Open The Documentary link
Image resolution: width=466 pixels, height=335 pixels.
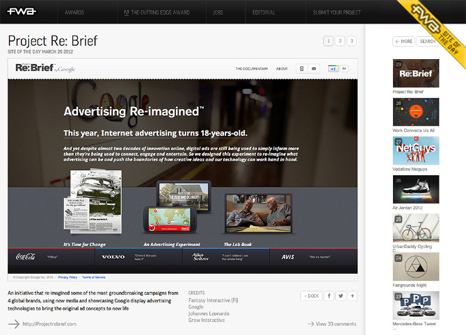pos(251,69)
